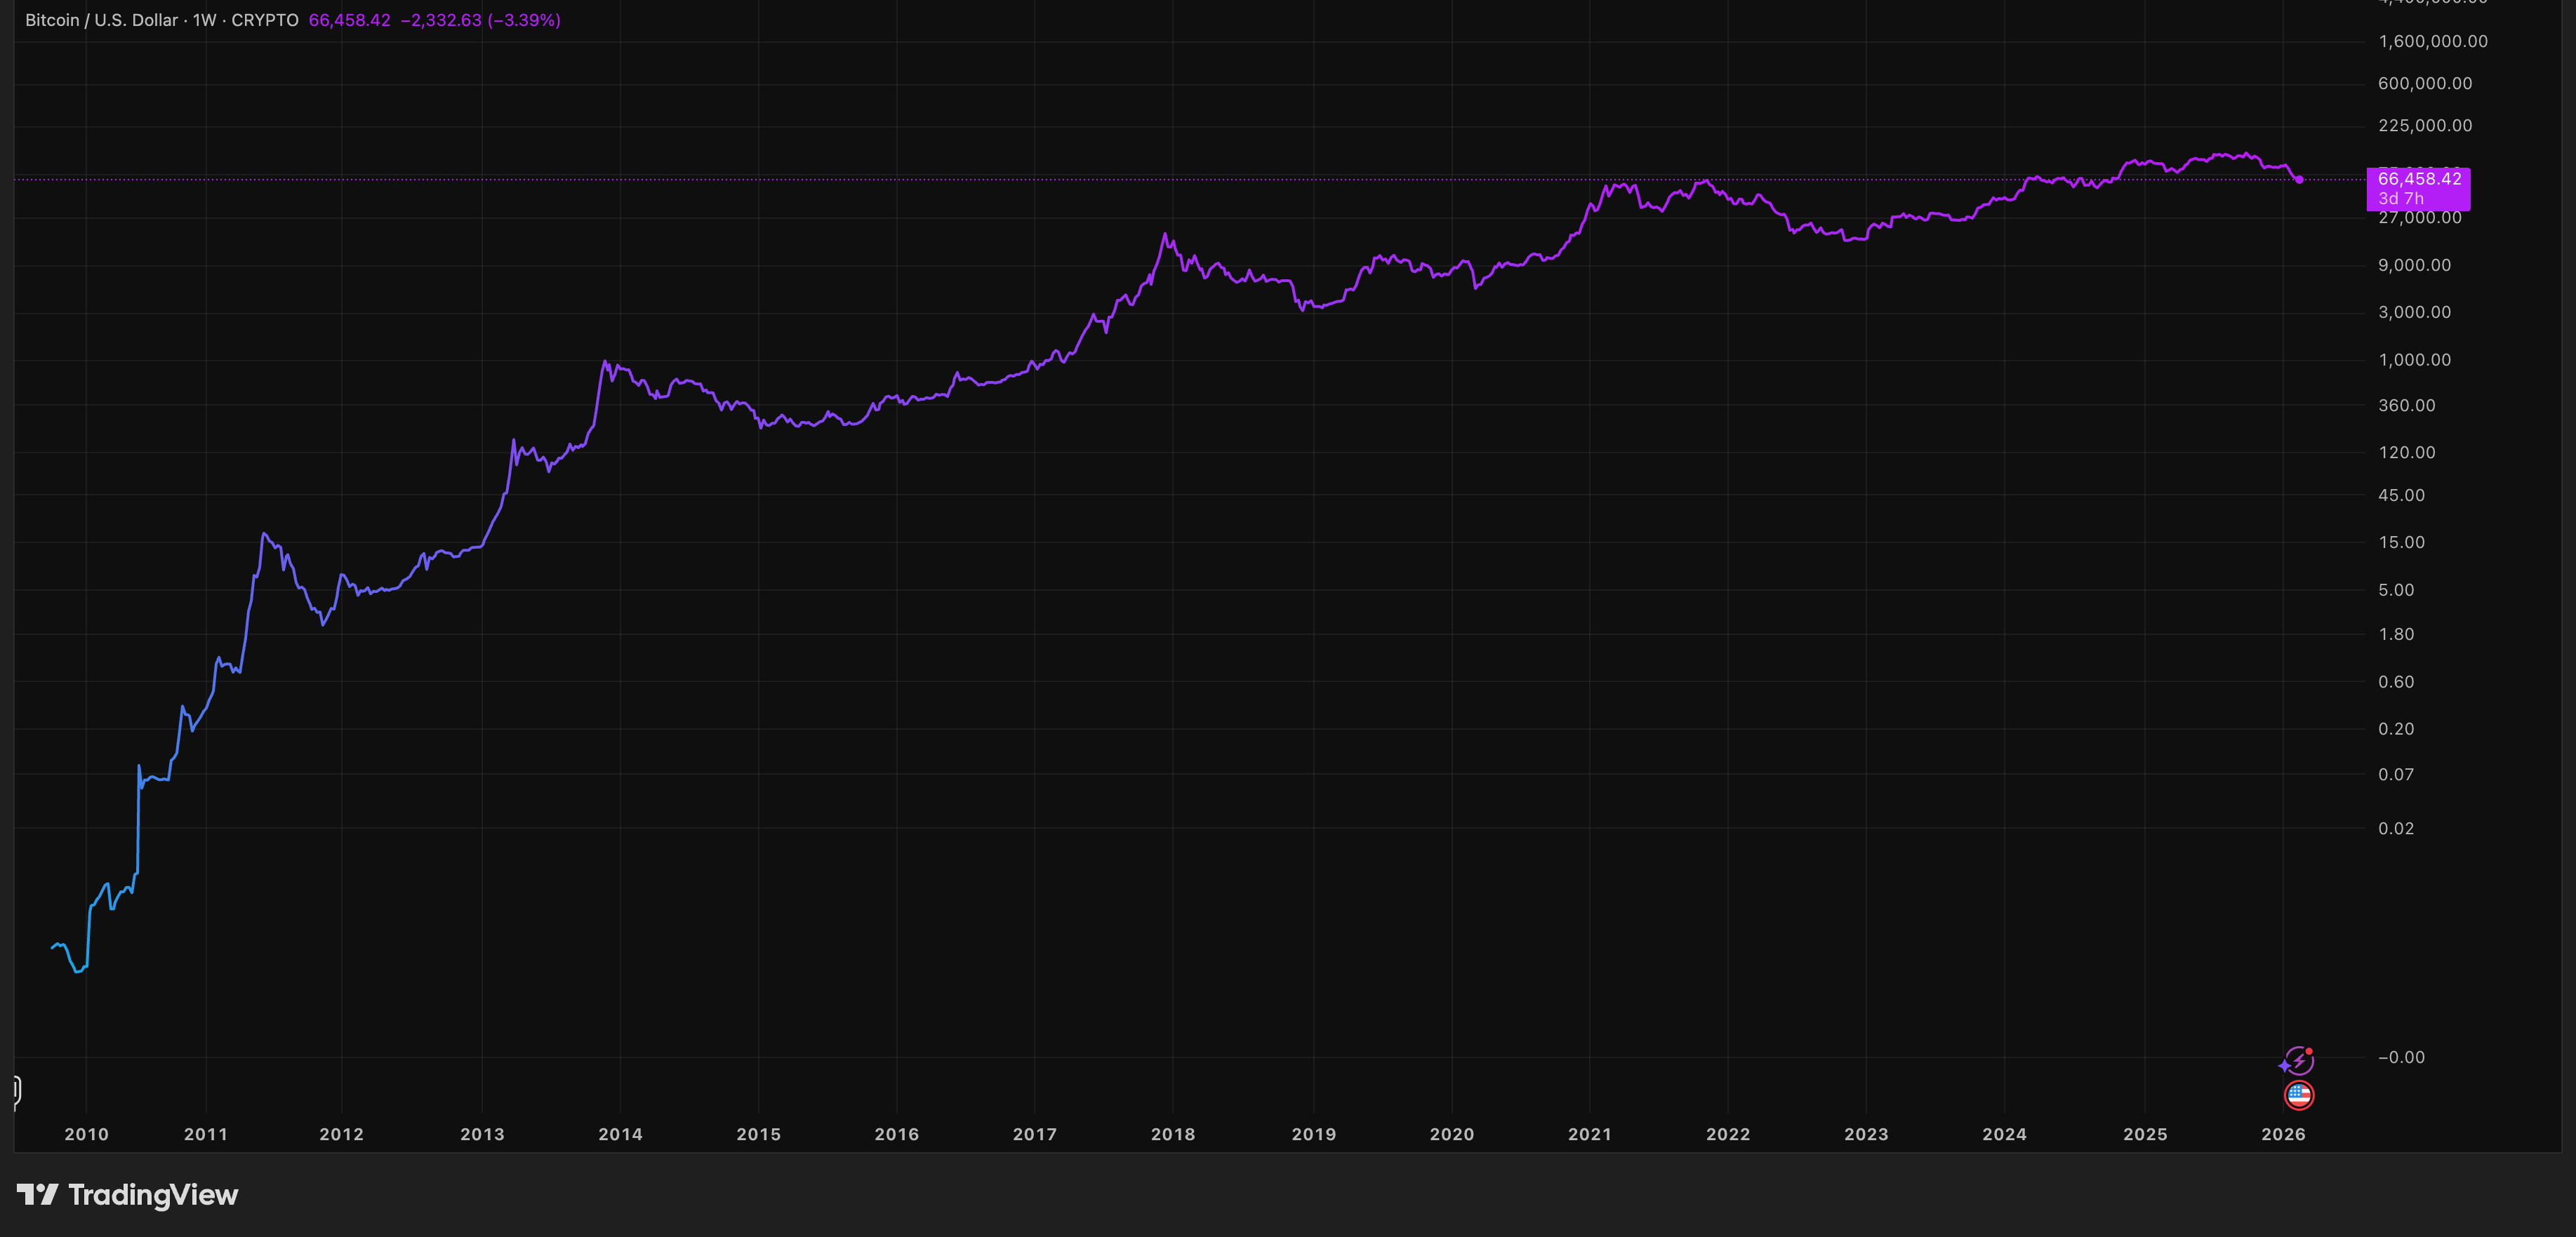This screenshot has height=1237, width=2576.
Task: Click the 2014 label on time axis
Action: pyautogui.click(x=620, y=1134)
